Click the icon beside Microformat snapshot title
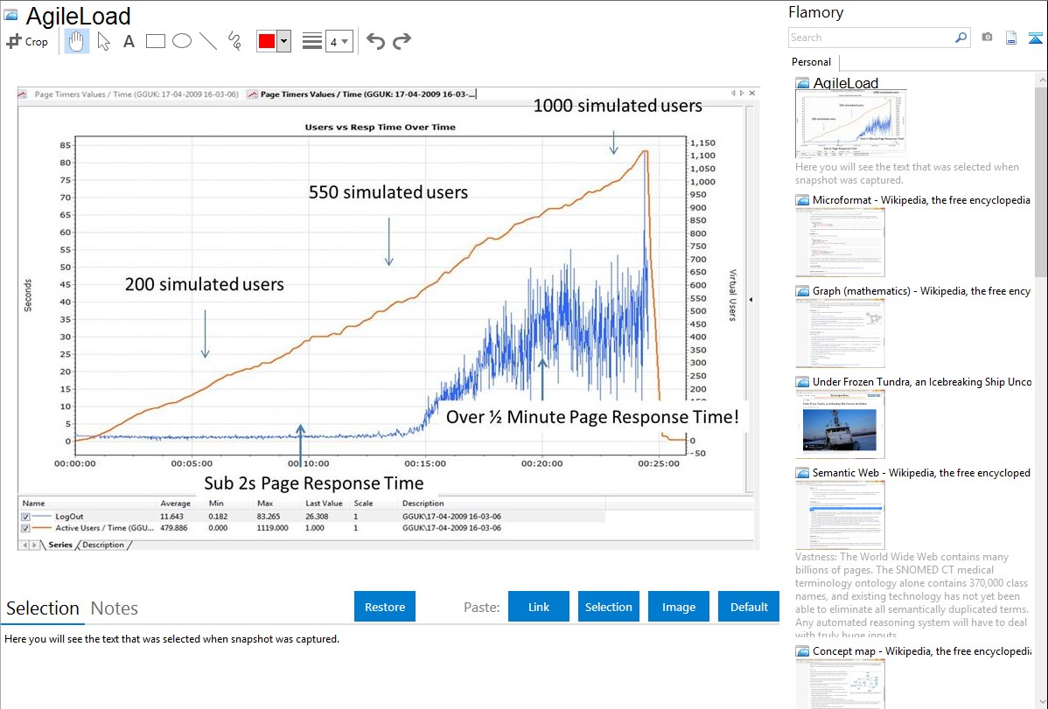 (x=802, y=200)
